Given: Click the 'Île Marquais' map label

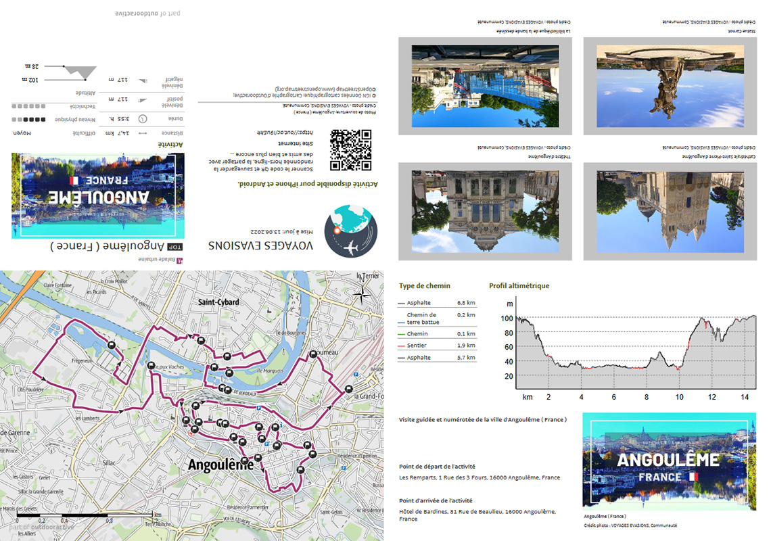Looking at the screenshot, I should [270, 371].
